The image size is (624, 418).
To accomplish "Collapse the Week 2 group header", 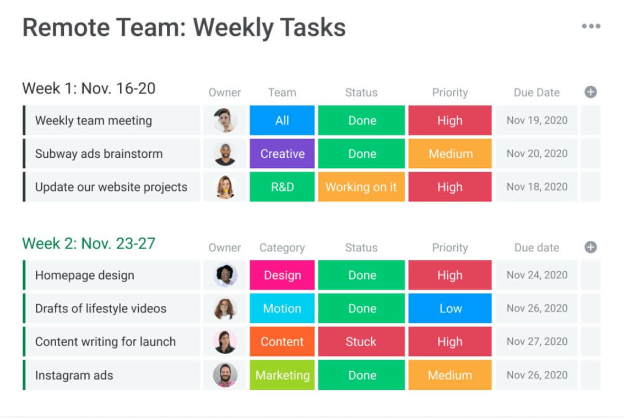I will 88,243.
